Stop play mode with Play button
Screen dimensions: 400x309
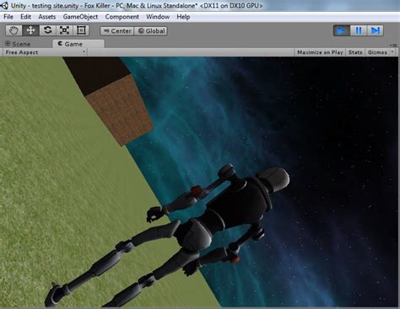(342, 30)
